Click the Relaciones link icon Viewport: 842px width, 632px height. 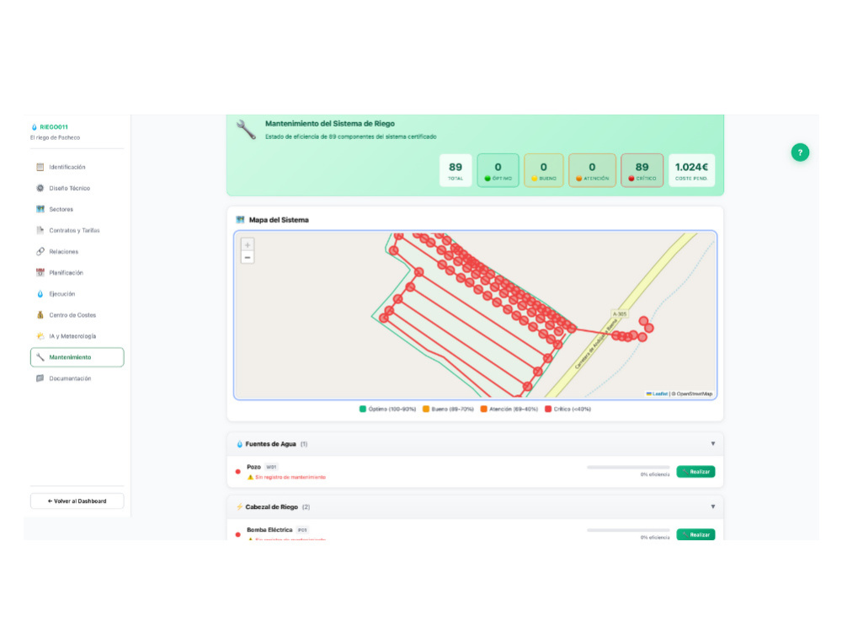tap(40, 251)
